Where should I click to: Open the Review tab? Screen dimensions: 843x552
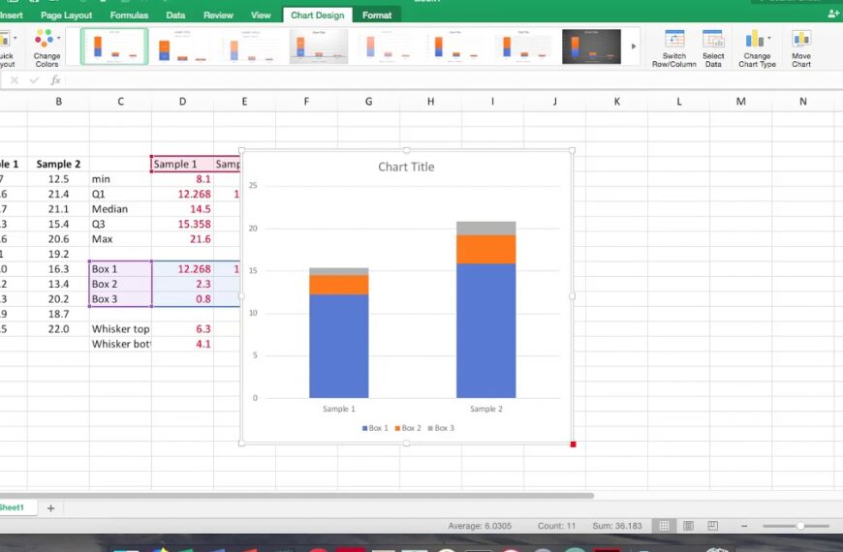pos(218,15)
